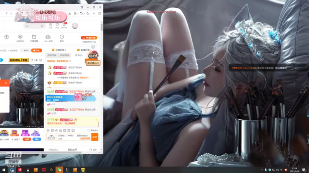Click the fourth gift icon below the video
Image resolution: width=309 pixels, height=173 pixels.
pos(36,133)
